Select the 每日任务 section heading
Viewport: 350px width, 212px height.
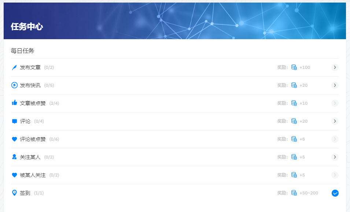tap(22, 51)
